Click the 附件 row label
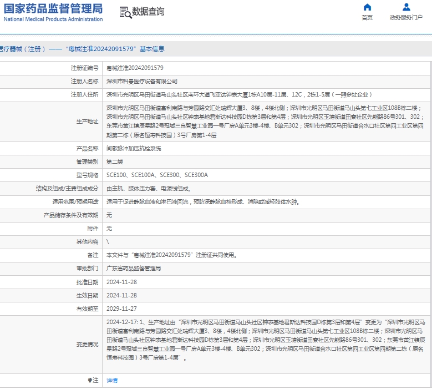Image resolution: width=432 pixels, height=389 pixels. click(93, 228)
